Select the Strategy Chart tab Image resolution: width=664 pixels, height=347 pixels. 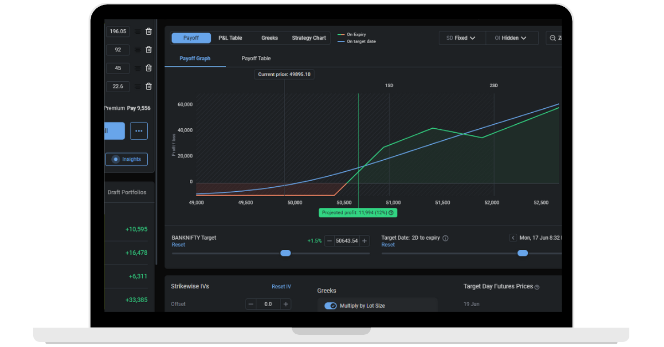click(309, 38)
